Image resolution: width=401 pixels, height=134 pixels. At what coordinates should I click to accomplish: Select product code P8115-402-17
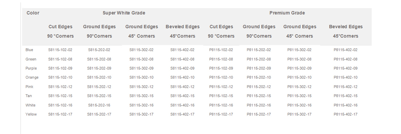[x=345, y=114]
